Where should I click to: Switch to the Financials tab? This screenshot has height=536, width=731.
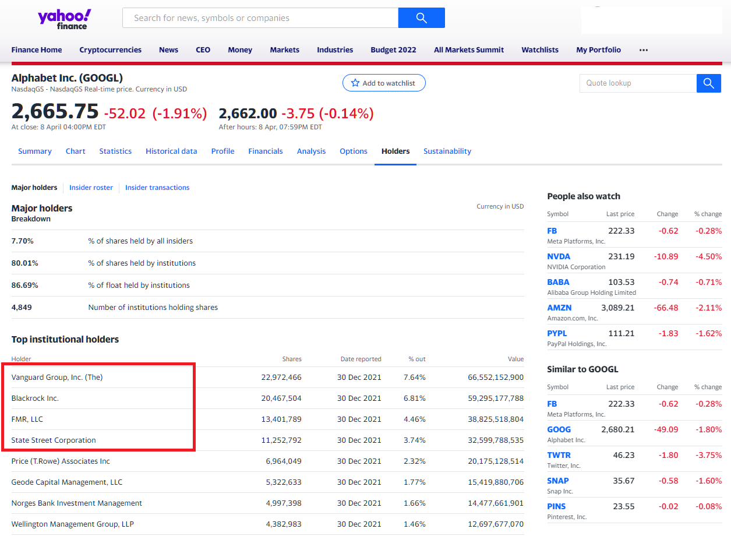pyautogui.click(x=266, y=151)
